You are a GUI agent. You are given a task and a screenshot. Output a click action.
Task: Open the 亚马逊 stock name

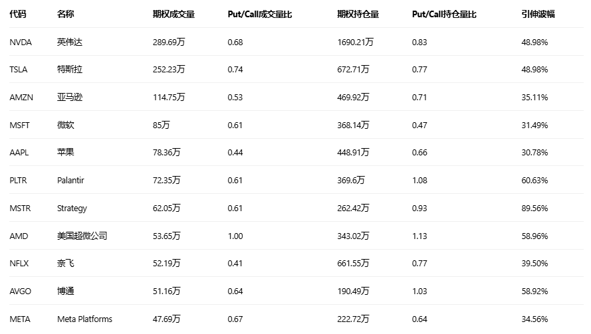click(x=70, y=97)
